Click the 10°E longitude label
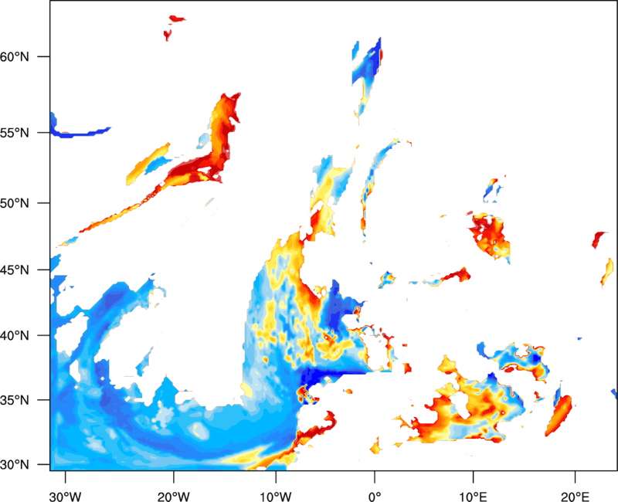 pos(473,497)
